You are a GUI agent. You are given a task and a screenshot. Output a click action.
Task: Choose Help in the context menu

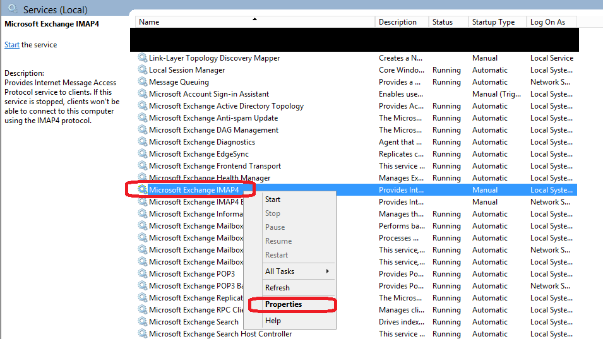(x=273, y=321)
